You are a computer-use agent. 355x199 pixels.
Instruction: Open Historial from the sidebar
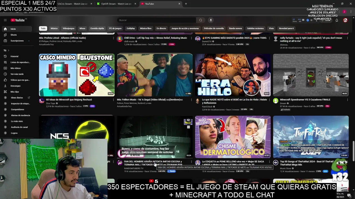(x=14, y=56)
